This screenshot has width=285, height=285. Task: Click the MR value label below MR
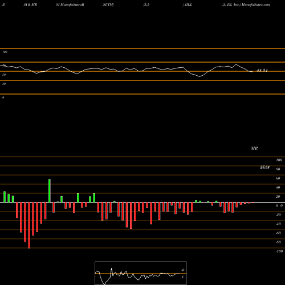pos(265,167)
